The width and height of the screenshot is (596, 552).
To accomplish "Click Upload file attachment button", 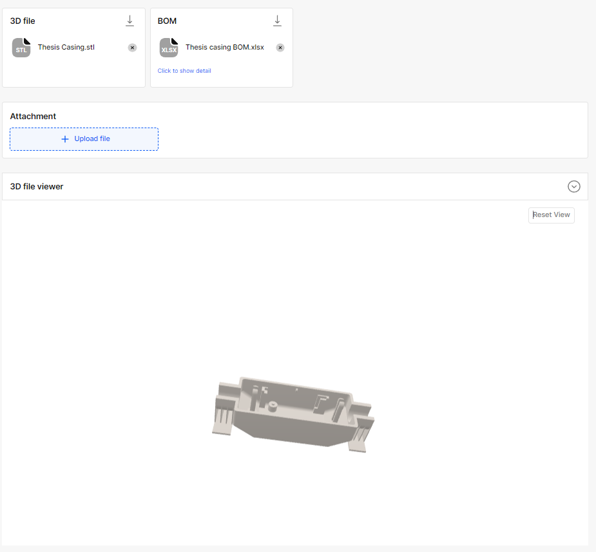I will [84, 139].
